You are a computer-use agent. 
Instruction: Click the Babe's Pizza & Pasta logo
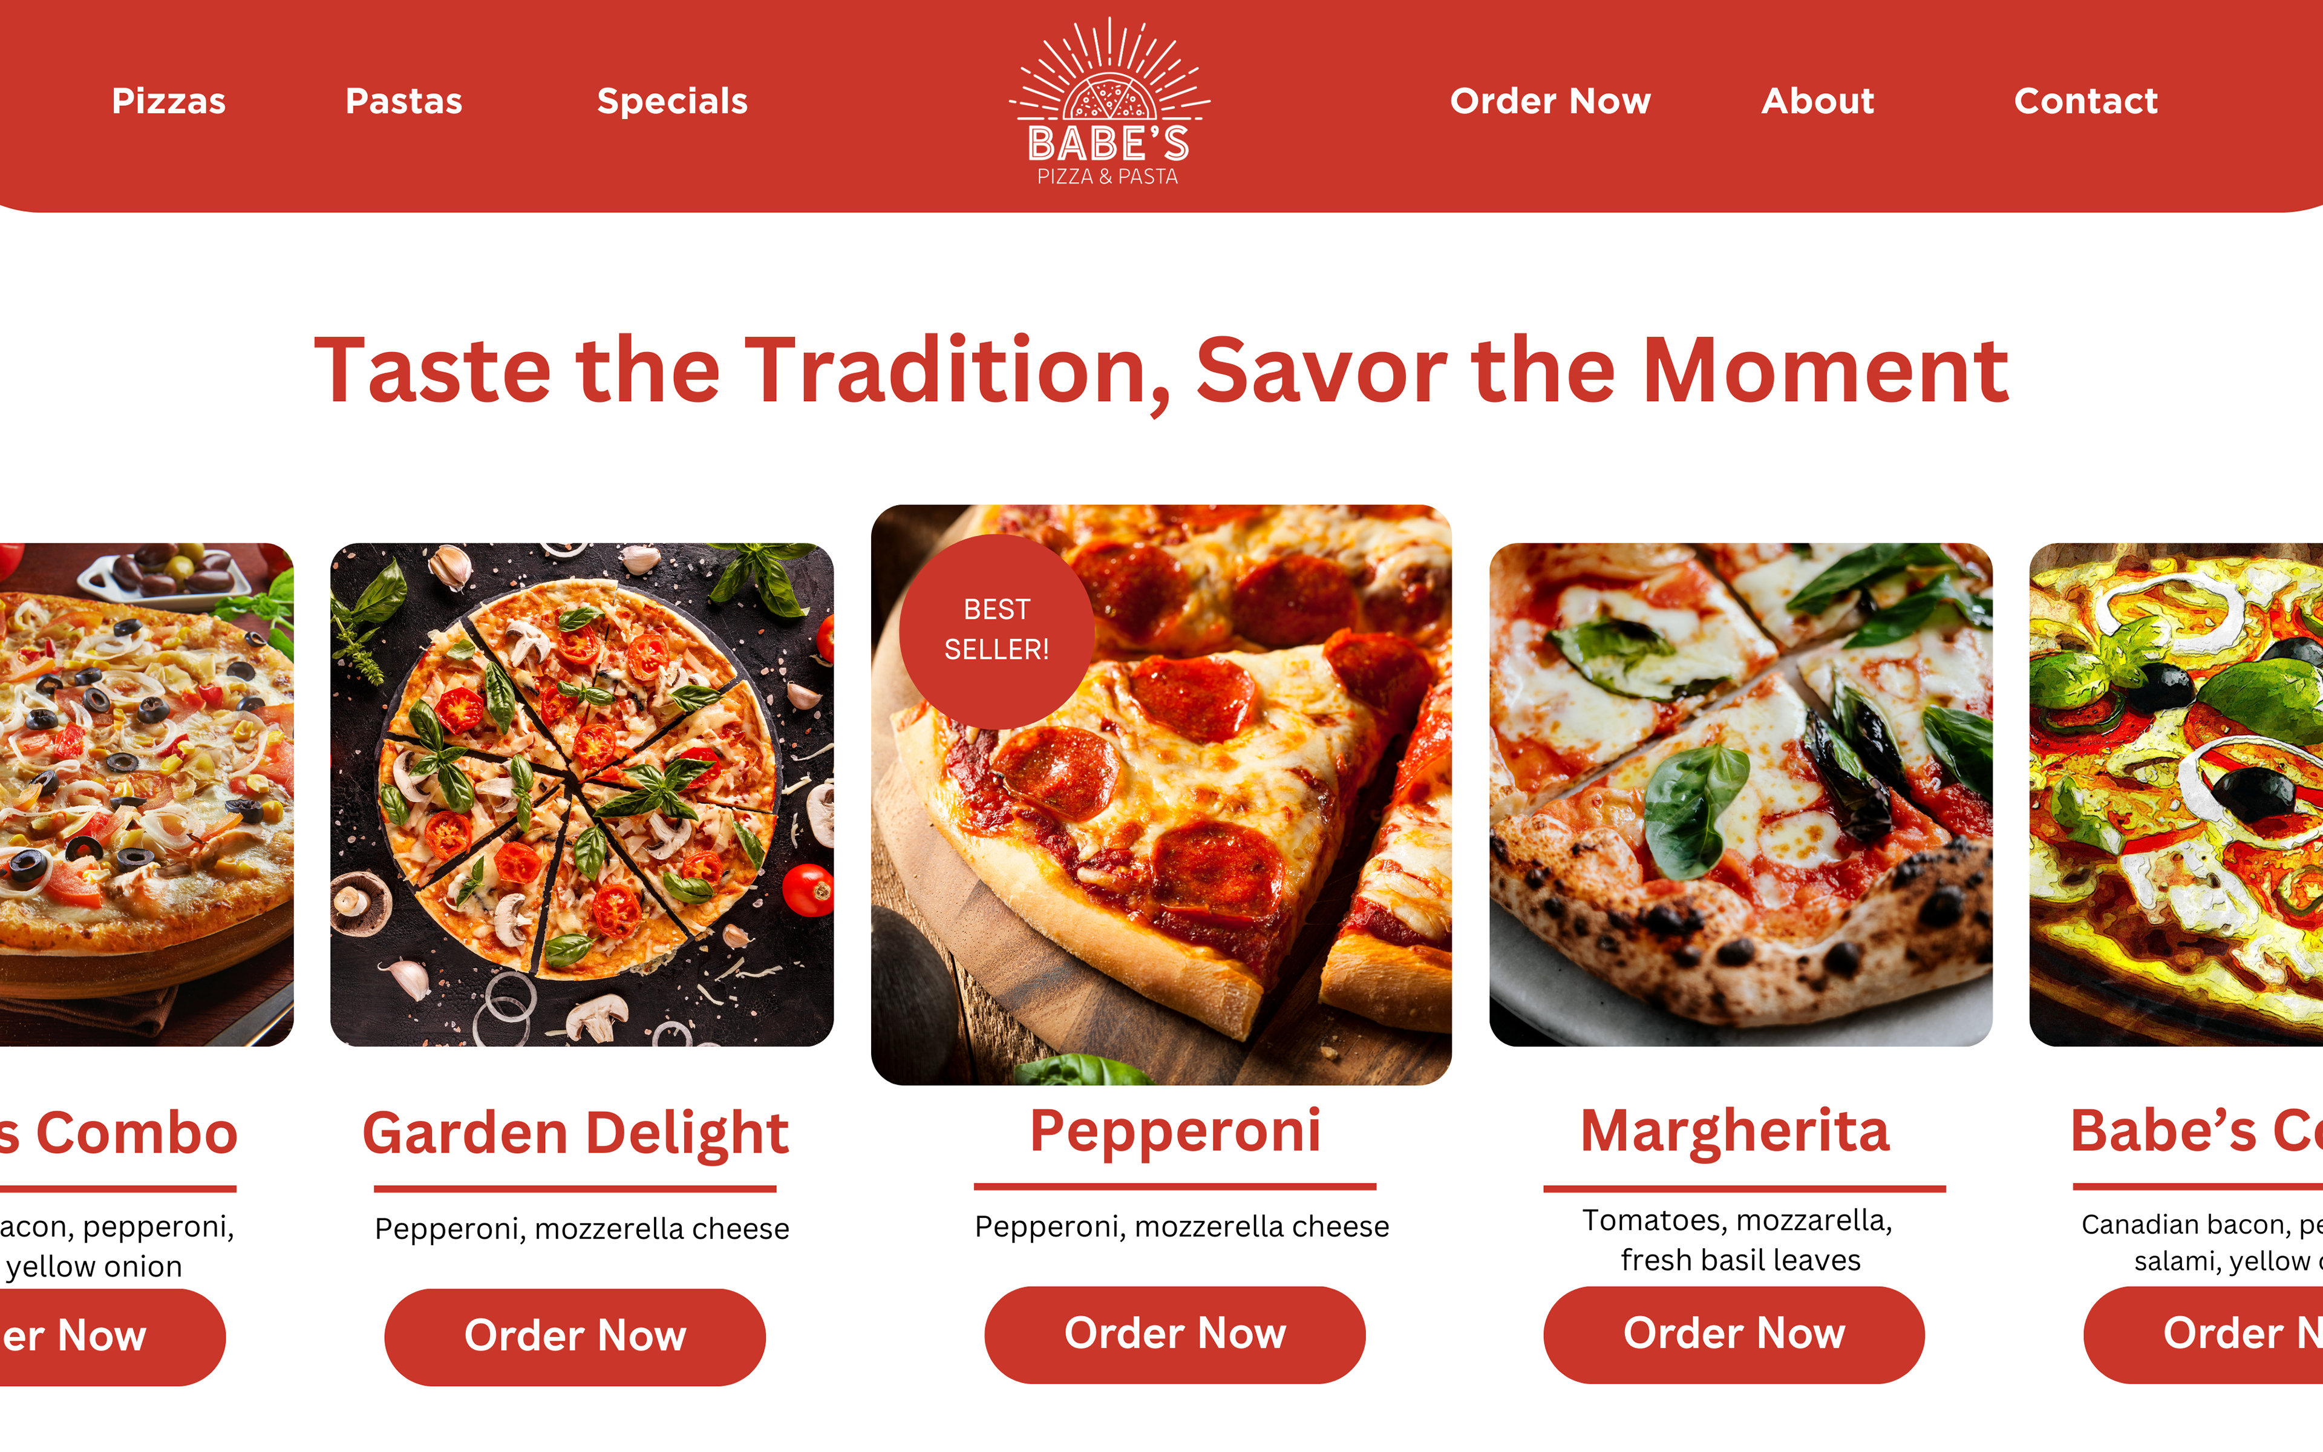(1109, 102)
